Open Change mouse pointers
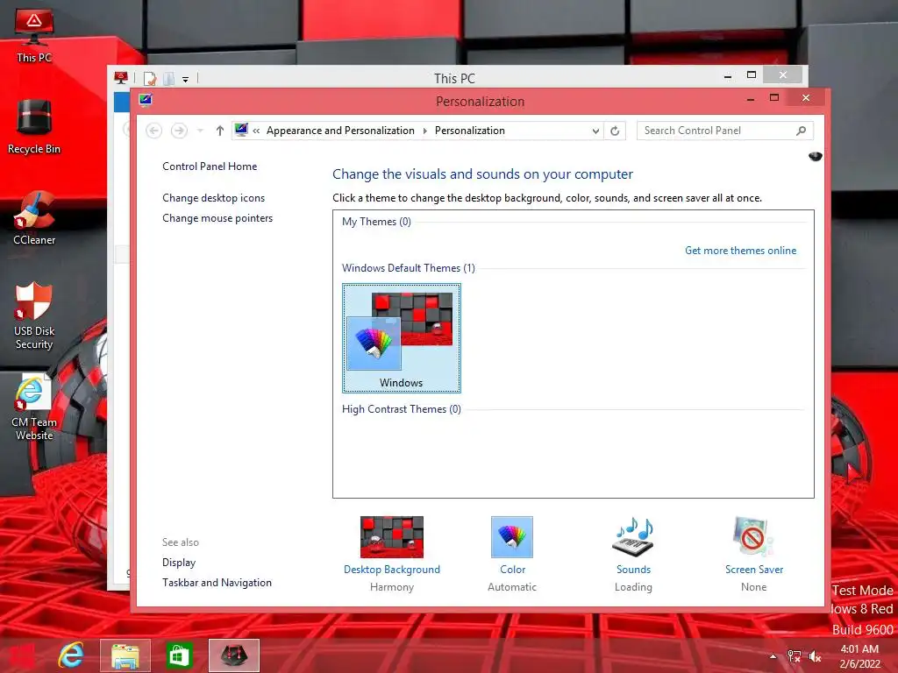This screenshot has width=898, height=673. pyautogui.click(x=217, y=218)
